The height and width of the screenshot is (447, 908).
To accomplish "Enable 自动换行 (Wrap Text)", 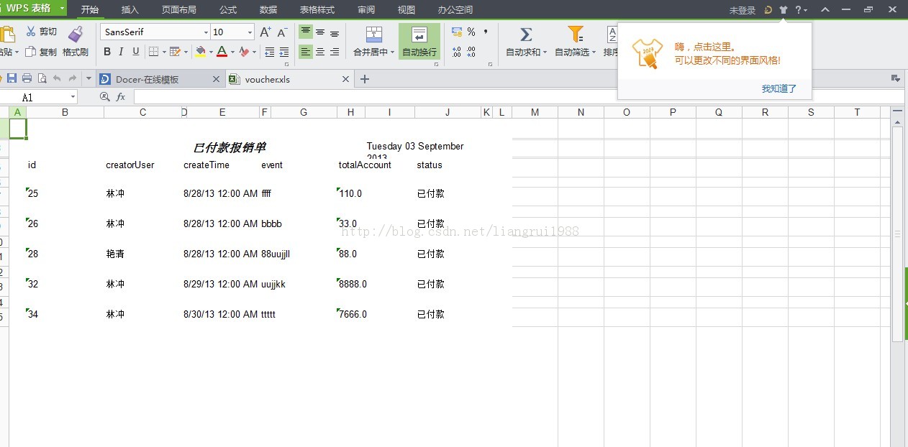I will click(419, 42).
